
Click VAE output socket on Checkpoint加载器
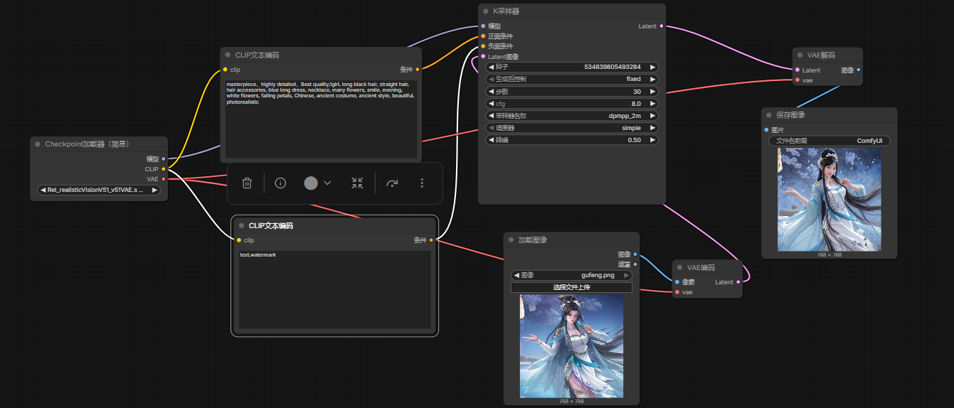click(164, 179)
